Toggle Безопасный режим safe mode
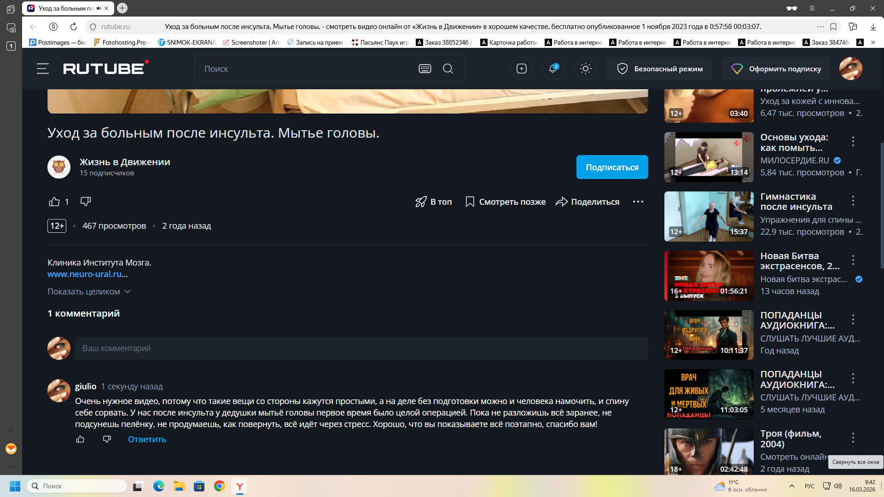884x497 pixels. (659, 69)
